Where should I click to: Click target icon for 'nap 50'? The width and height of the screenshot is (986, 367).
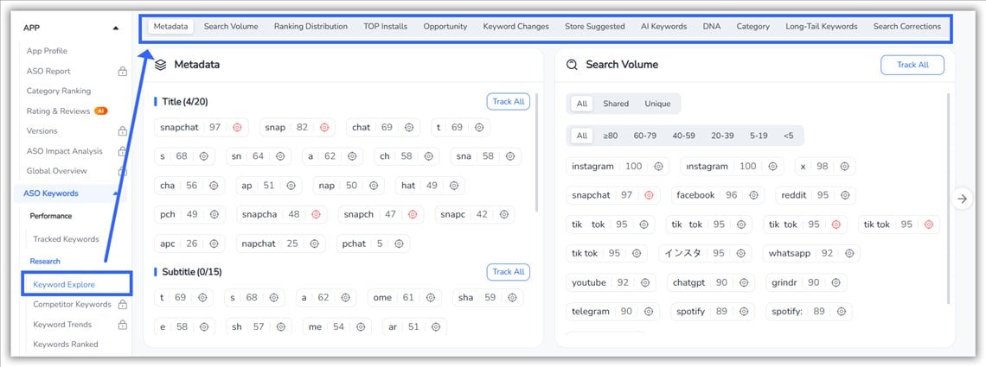click(x=374, y=186)
